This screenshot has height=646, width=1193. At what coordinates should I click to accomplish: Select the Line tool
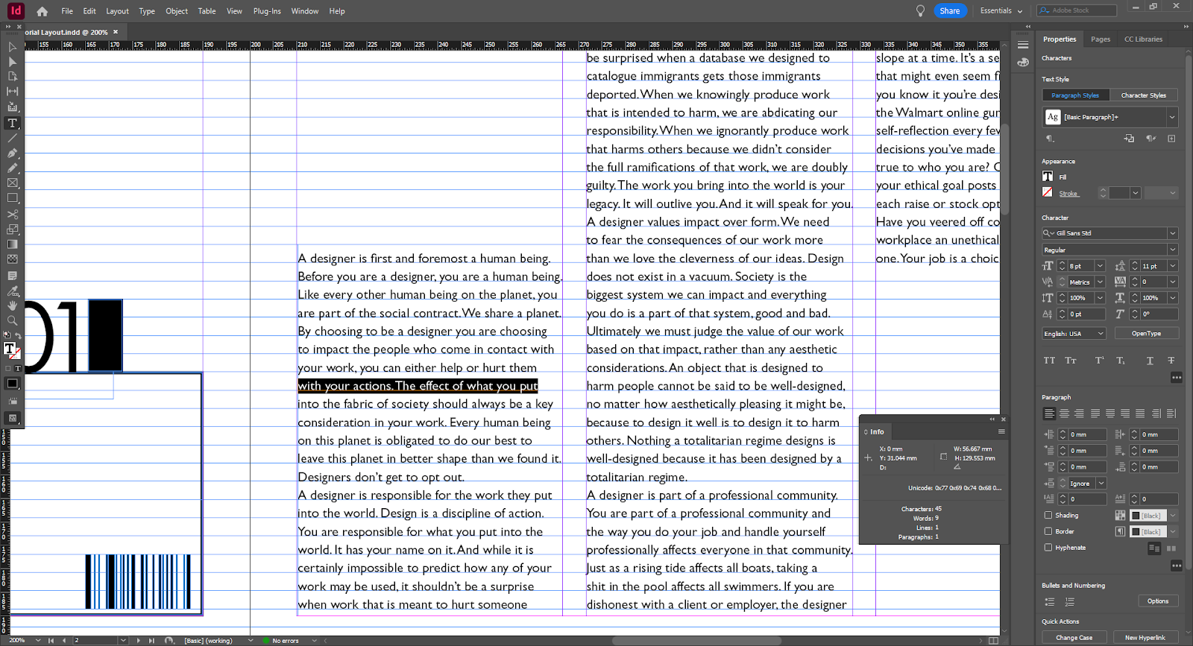point(12,138)
